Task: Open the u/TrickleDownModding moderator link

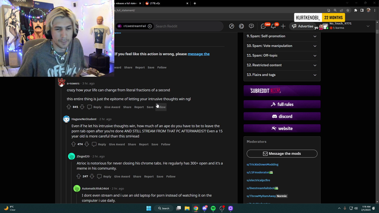Action: [262, 164]
